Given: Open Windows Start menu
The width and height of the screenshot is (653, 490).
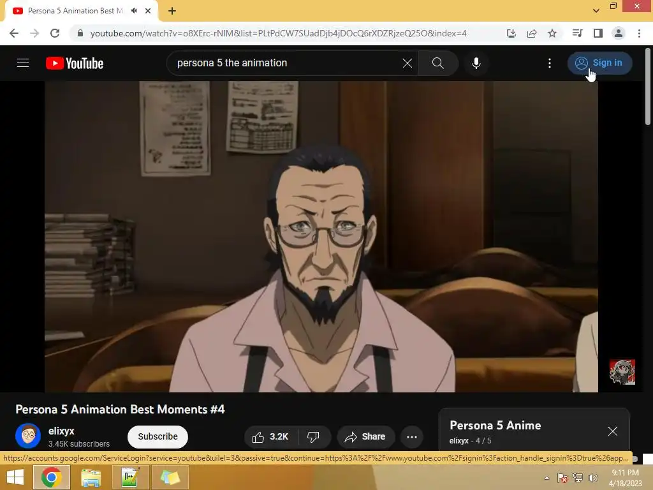Looking at the screenshot, I should 15,477.
